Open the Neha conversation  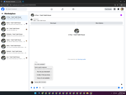14,46
